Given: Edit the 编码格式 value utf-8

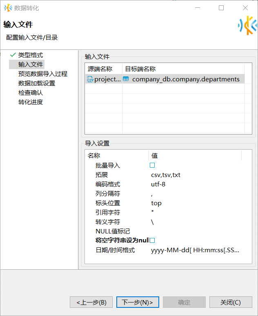Looking at the screenshot, I should [158, 184].
